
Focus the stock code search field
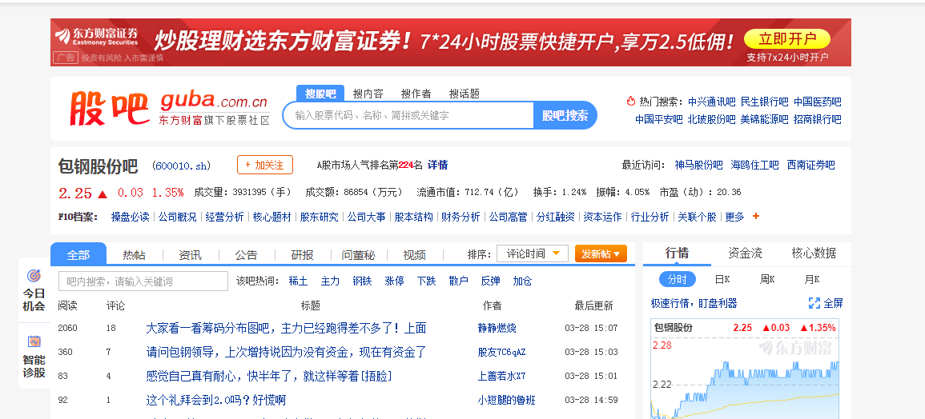[x=408, y=115]
